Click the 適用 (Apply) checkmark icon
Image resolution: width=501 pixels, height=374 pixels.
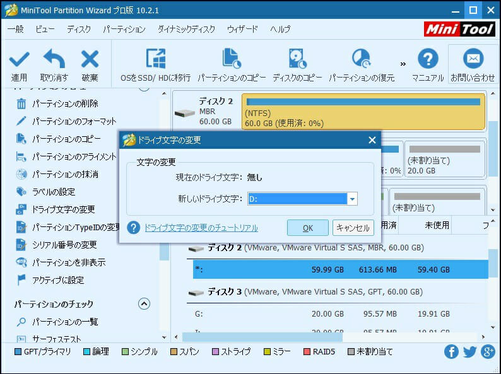click(x=19, y=59)
